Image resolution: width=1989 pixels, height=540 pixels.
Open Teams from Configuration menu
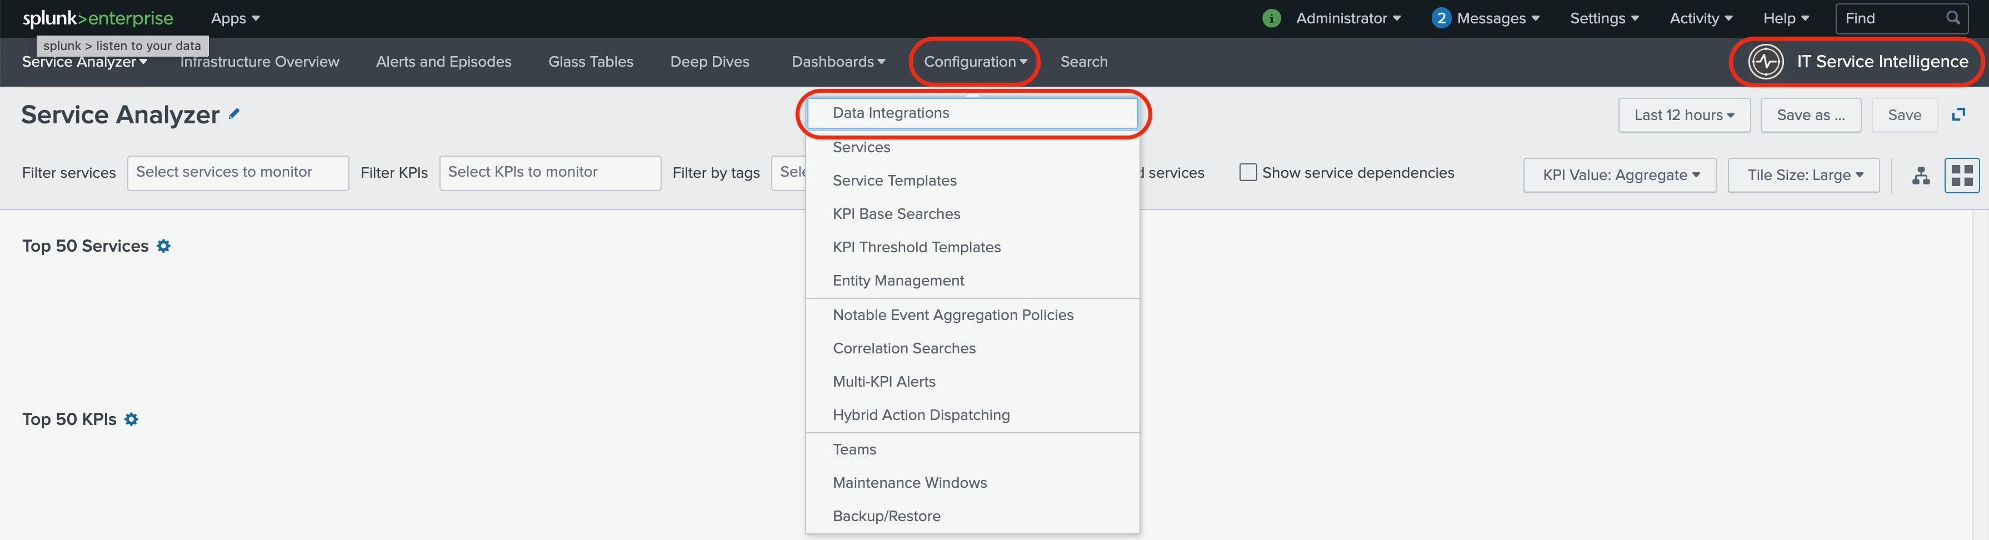(x=972, y=449)
